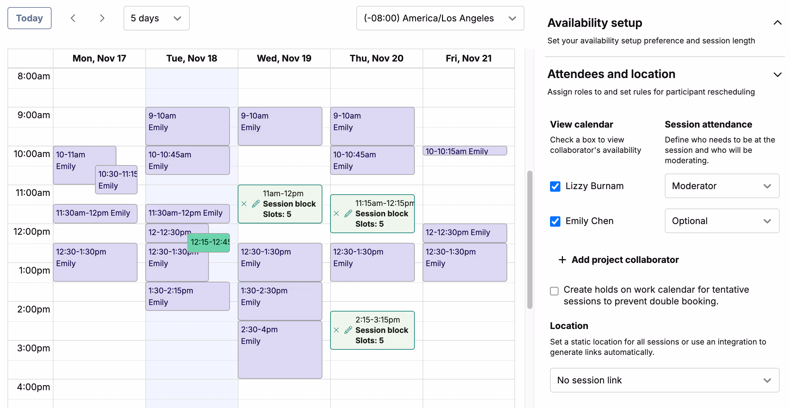Image resolution: width=790 pixels, height=408 pixels.
Task: Collapse the Attendees and location section
Action: 777,74
